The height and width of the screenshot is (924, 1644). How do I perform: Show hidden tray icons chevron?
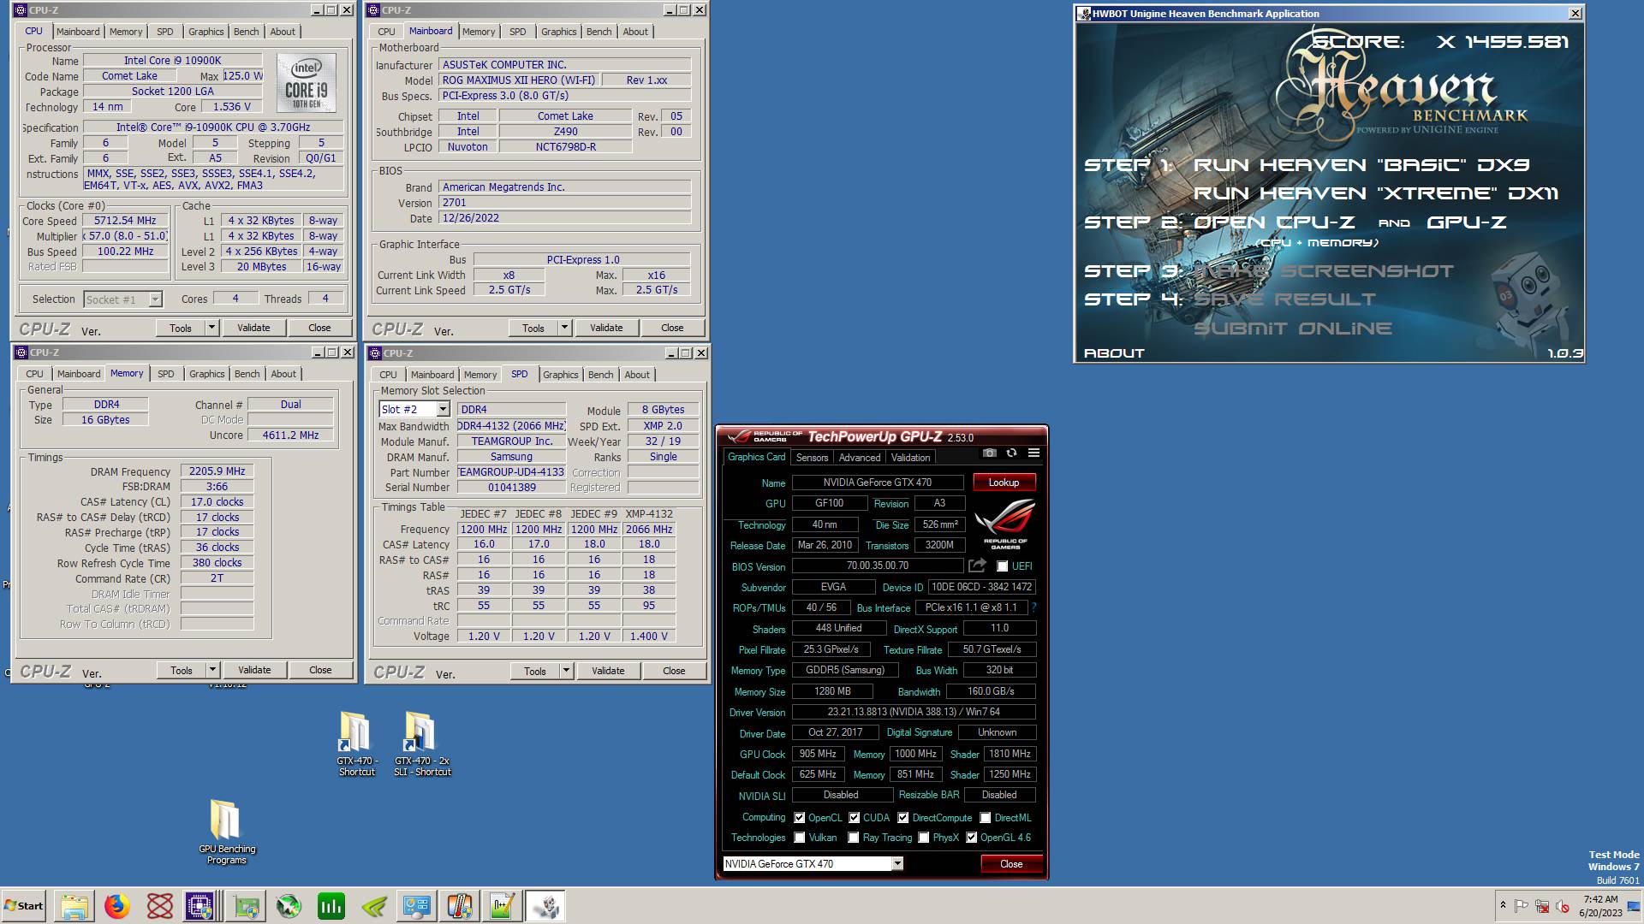[1503, 905]
